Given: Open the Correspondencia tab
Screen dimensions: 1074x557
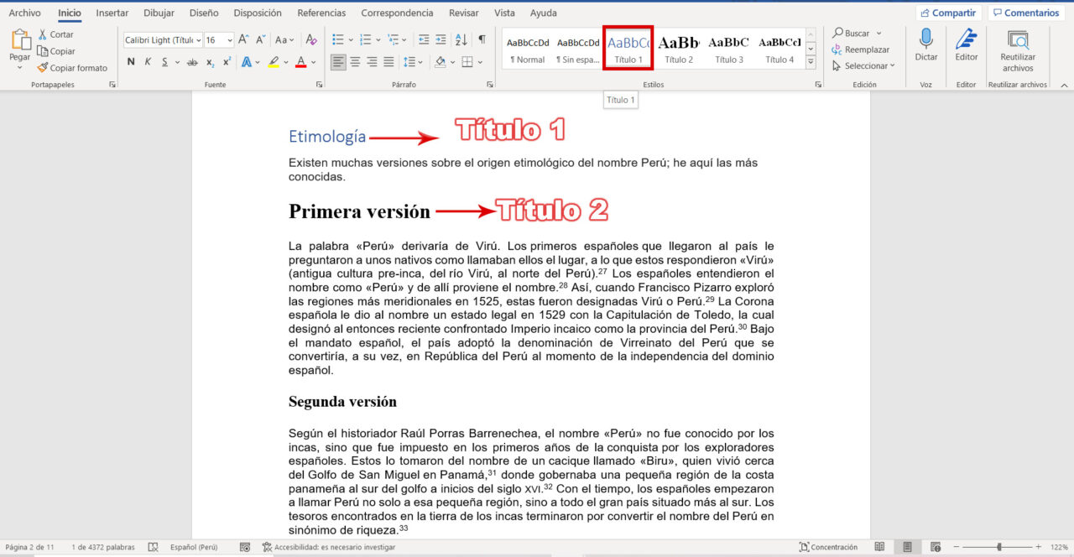Looking at the screenshot, I should [x=397, y=12].
